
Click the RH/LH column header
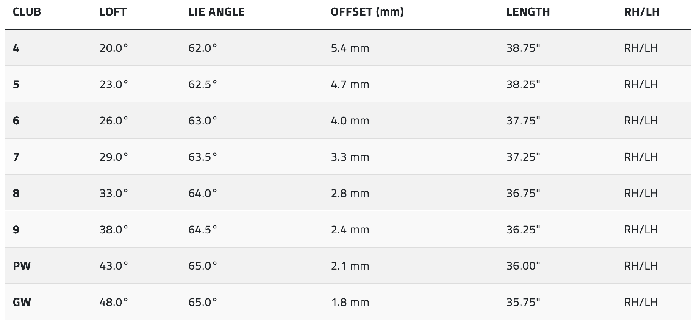click(641, 12)
